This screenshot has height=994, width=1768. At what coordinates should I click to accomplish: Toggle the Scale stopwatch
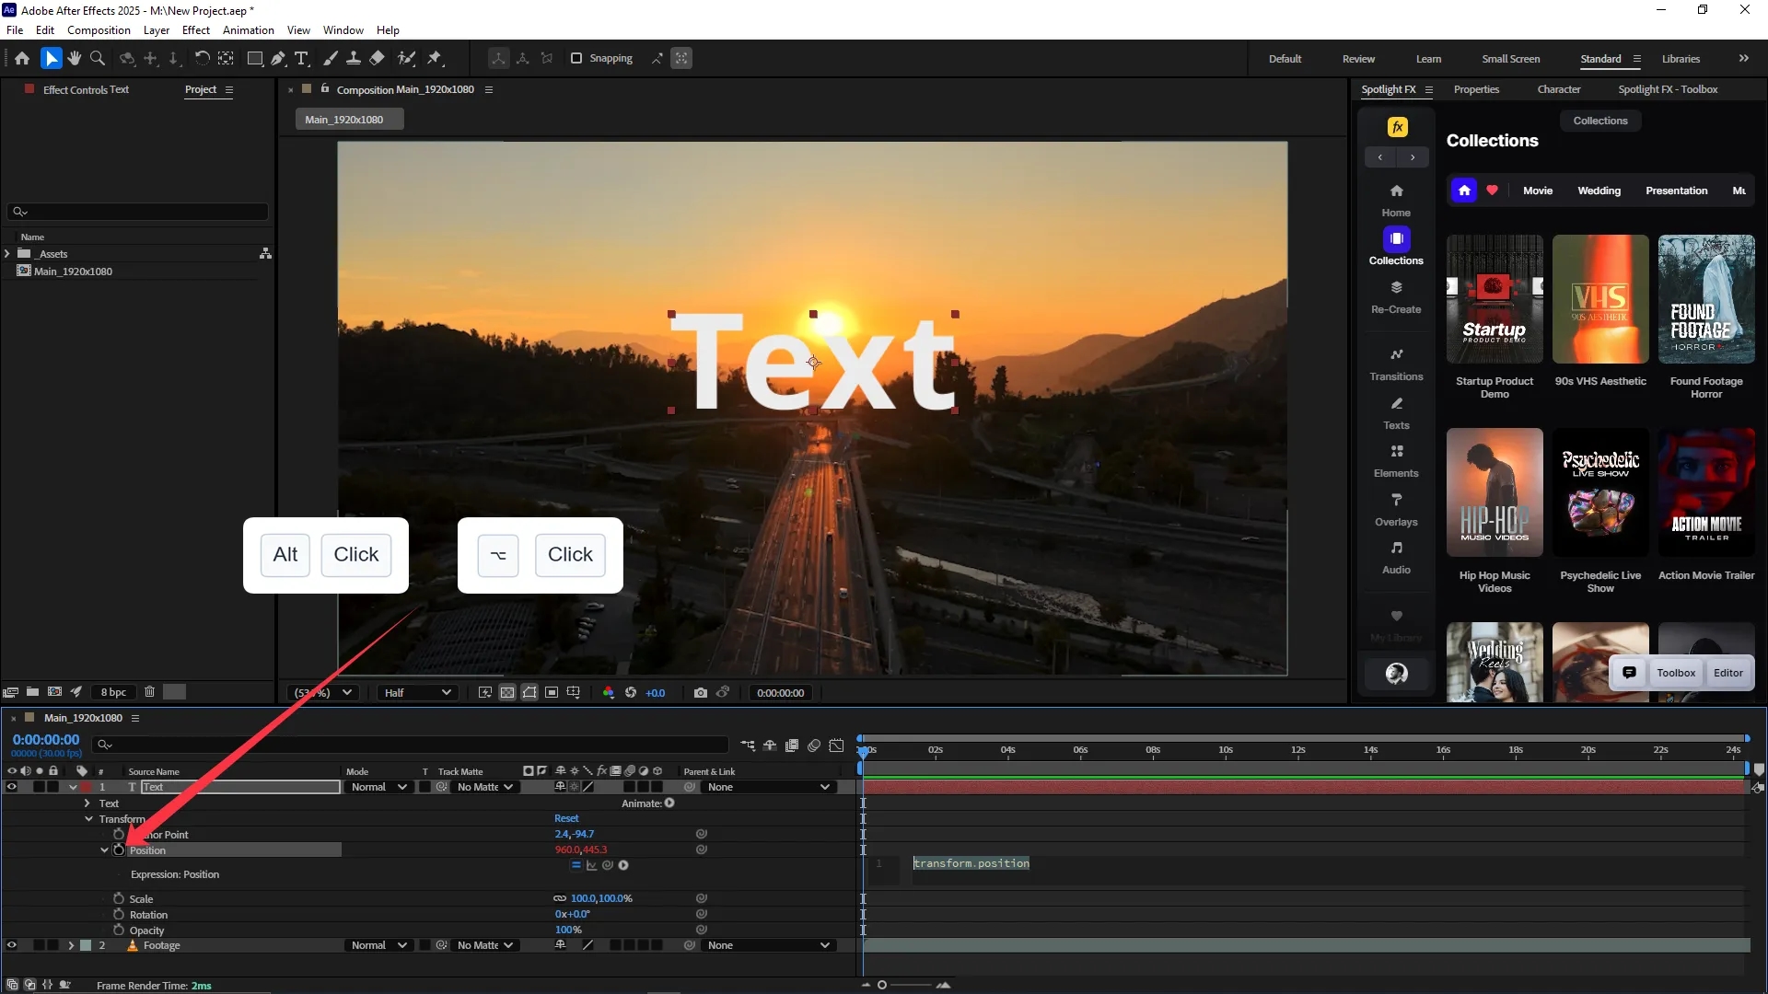tap(119, 898)
